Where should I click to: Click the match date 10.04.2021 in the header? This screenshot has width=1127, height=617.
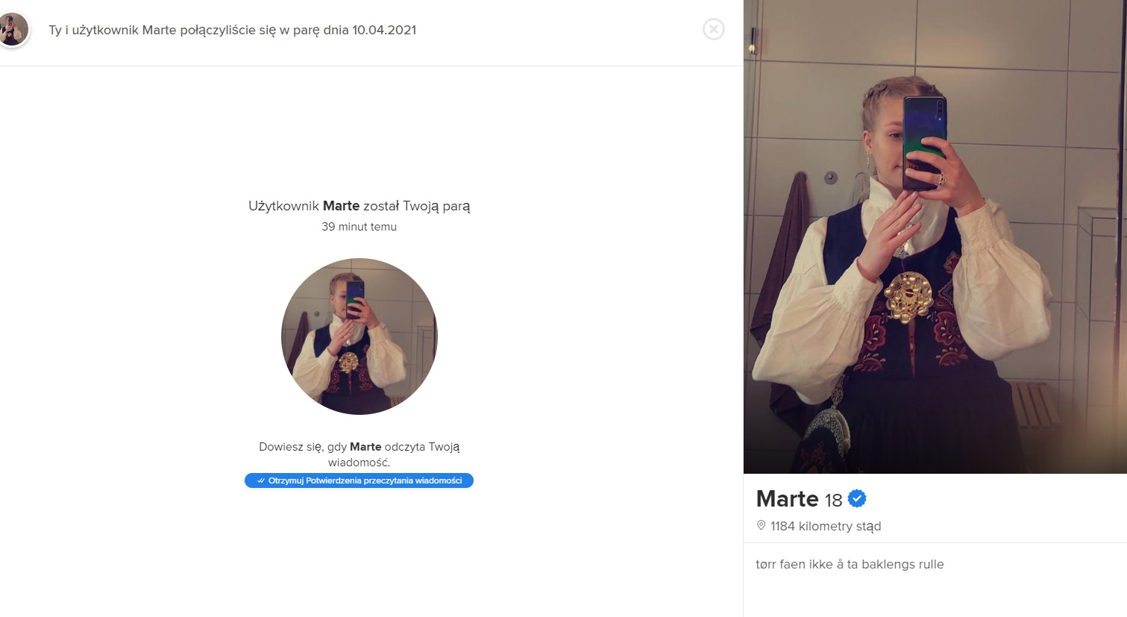pos(384,30)
